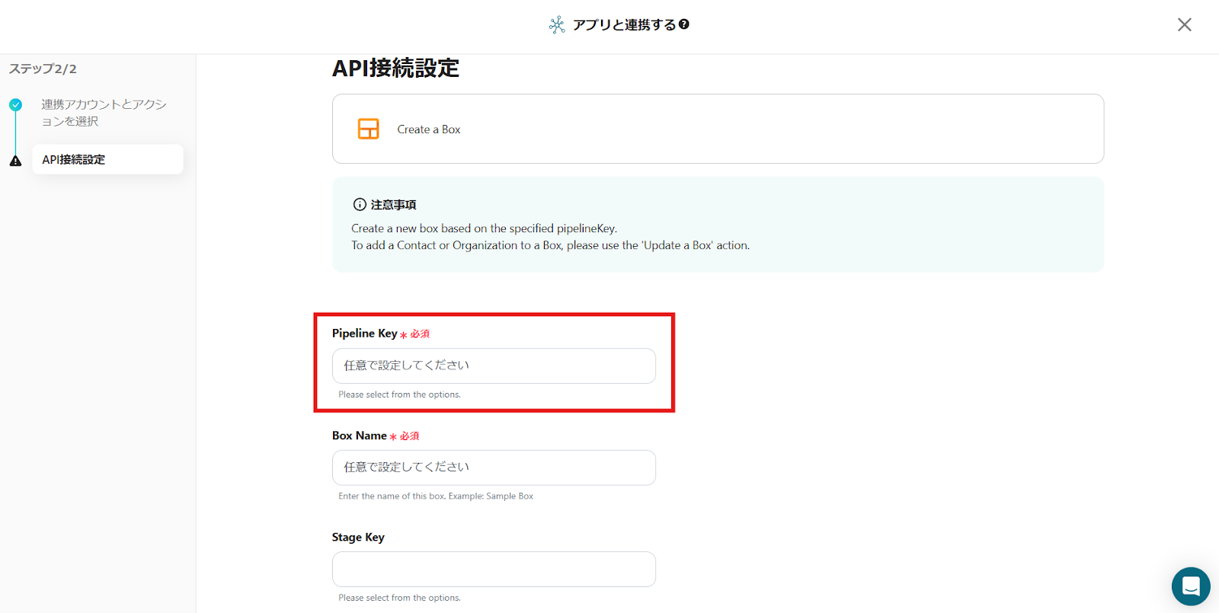This screenshot has height=613, width=1219.
Task: Click the アプリと連携する header title
Action: [x=625, y=25]
